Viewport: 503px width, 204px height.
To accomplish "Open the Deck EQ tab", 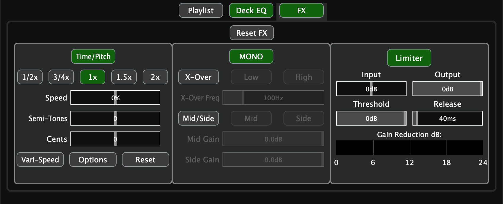I will [x=251, y=11].
